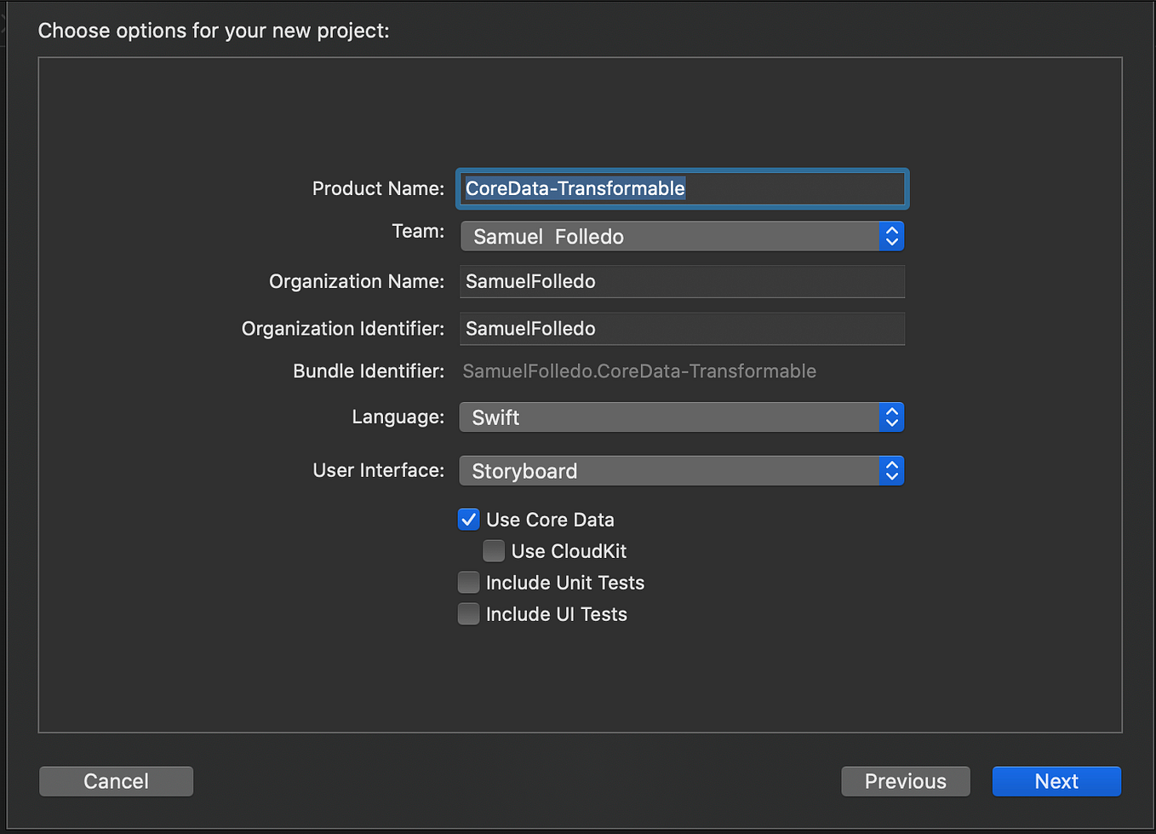Click the greyed Bundle Identifier text
The width and height of the screenshot is (1156, 834).
pyautogui.click(x=638, y=371)
